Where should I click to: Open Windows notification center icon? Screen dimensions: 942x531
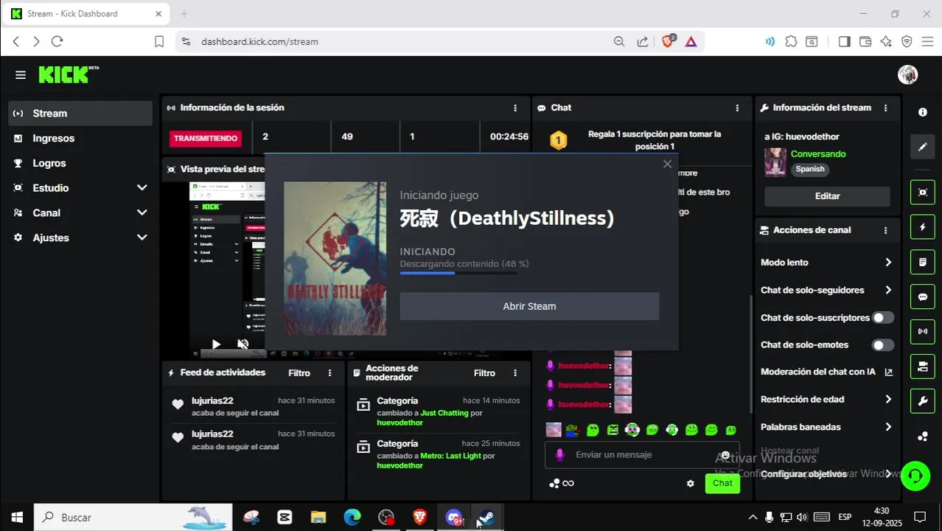[x=920, y=517]
